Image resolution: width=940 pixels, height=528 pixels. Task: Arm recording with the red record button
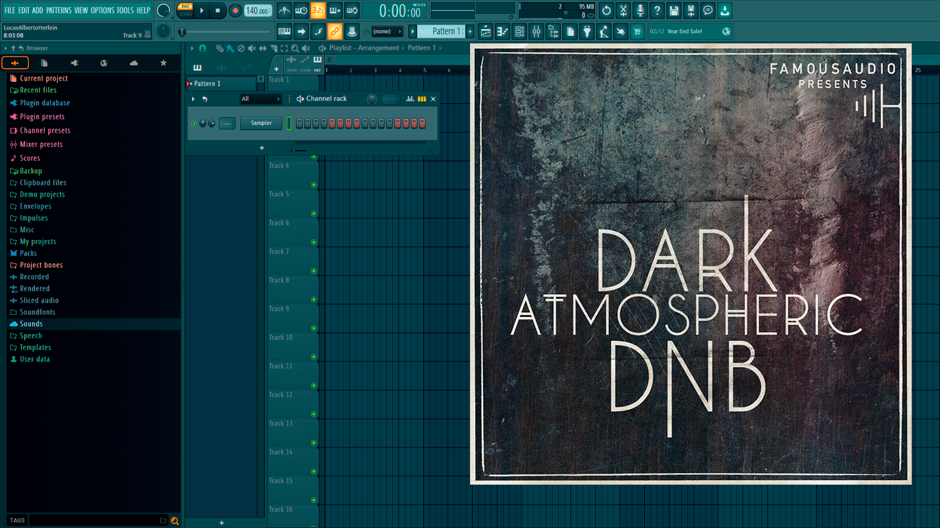[x=235, y=10]
